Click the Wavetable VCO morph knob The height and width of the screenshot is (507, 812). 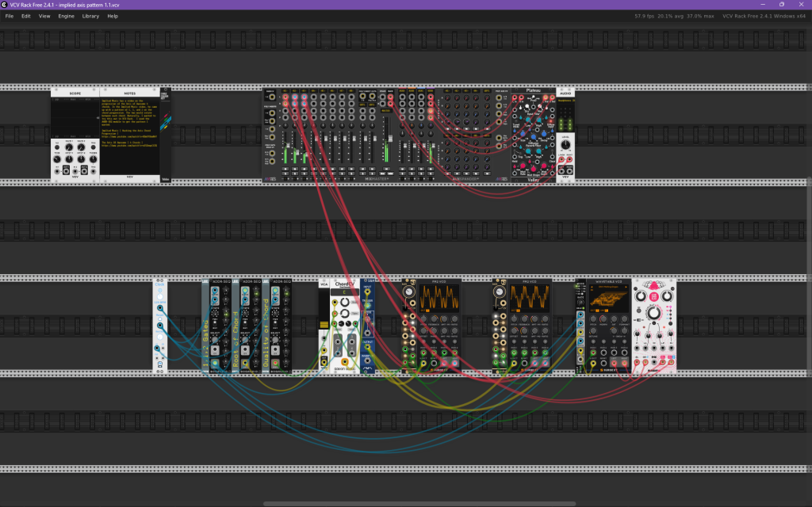603,318
